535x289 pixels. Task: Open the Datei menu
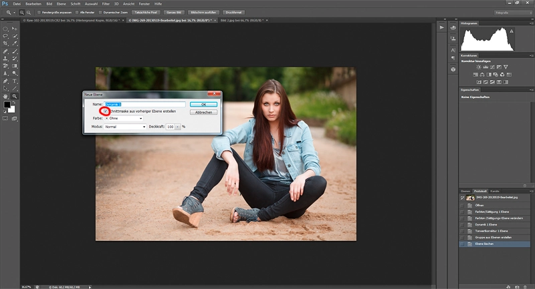tap(17, 4)
